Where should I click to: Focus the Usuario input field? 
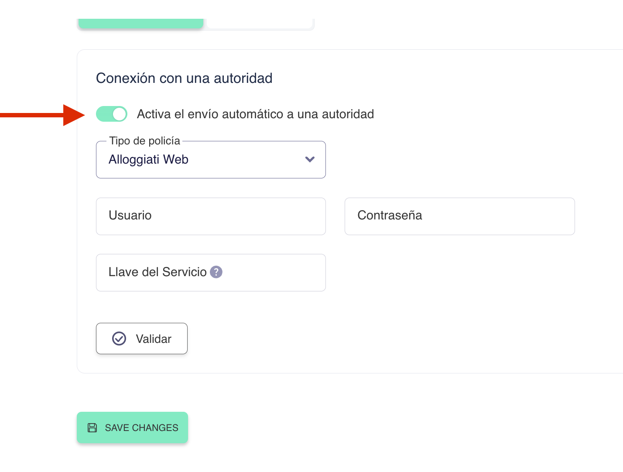[211, 216]
